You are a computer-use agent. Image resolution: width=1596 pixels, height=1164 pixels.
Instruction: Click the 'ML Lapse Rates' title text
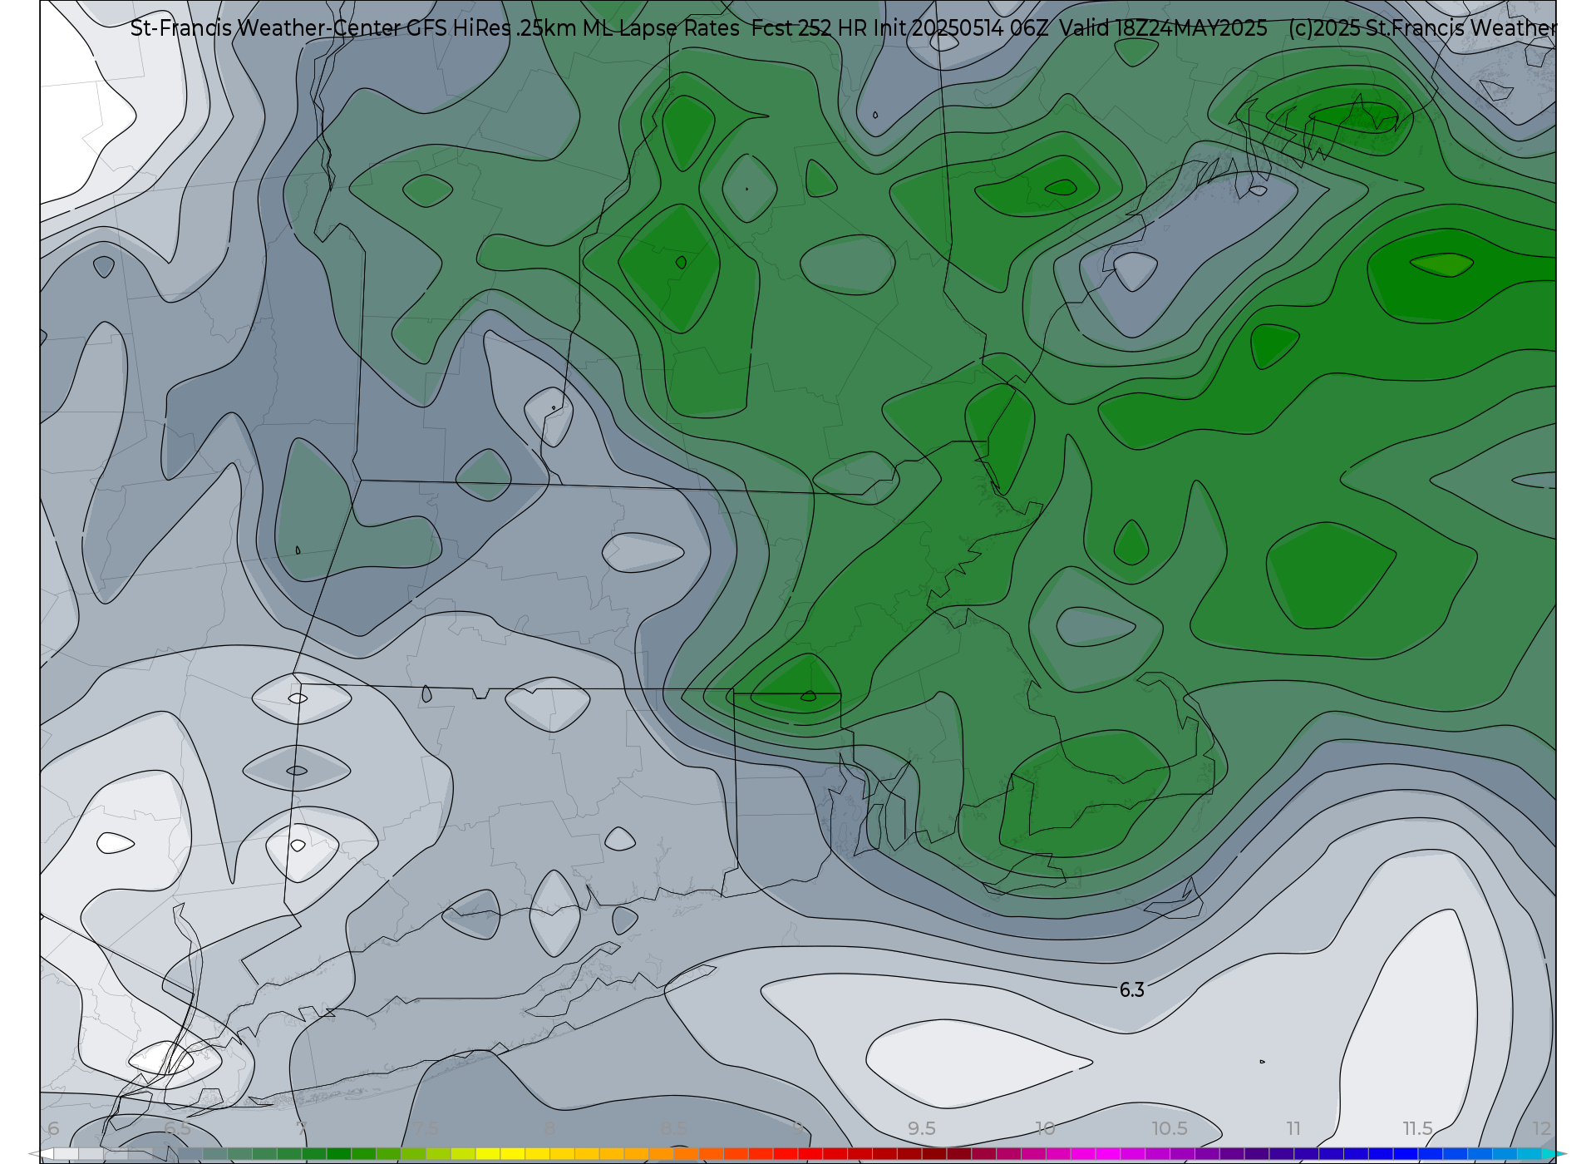[x=661, y=28]
